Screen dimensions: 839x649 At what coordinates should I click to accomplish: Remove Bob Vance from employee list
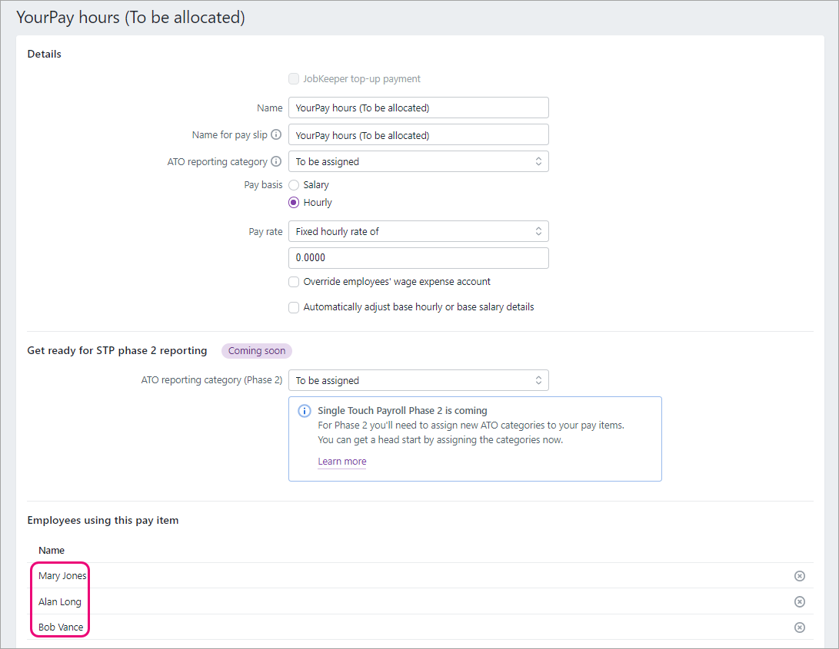point(799,627)
